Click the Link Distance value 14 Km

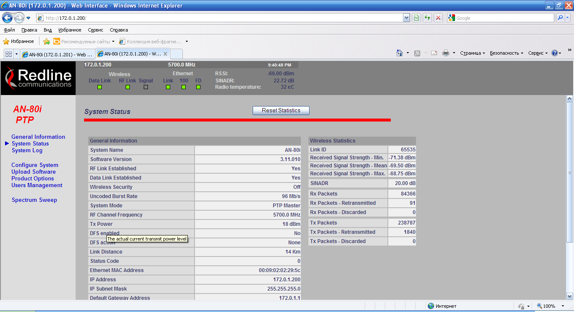click(293, 252)
